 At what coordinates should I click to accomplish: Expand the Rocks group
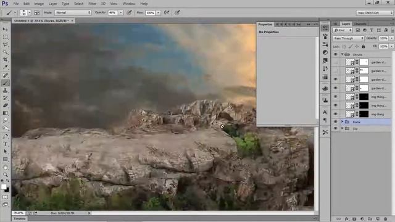click(343, 122)
